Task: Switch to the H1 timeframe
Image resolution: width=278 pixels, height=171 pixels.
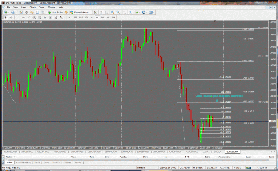Action: 92,17
